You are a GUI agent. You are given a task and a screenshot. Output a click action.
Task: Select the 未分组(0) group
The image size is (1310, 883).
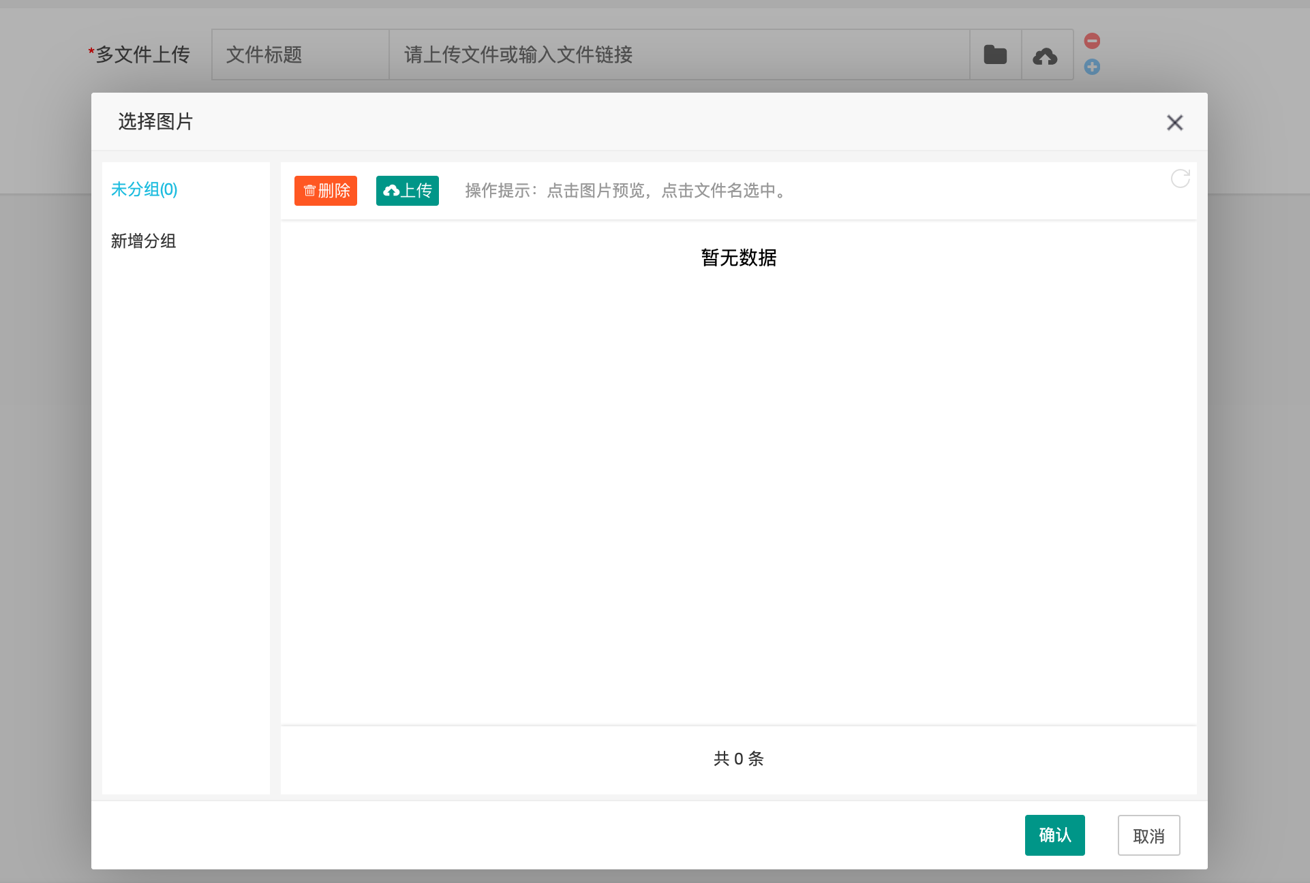pos(144,189)
